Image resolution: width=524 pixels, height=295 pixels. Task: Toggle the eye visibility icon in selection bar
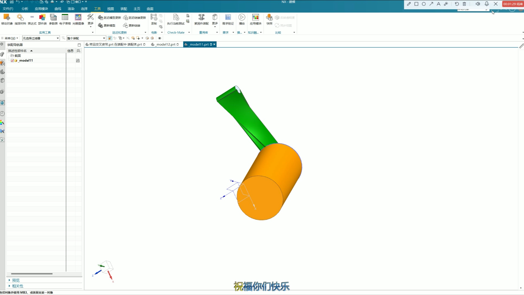(x=160, y=38)
